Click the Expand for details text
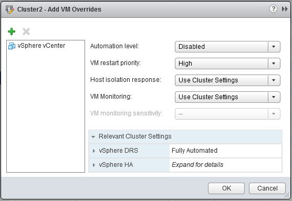 click(197, 165)
